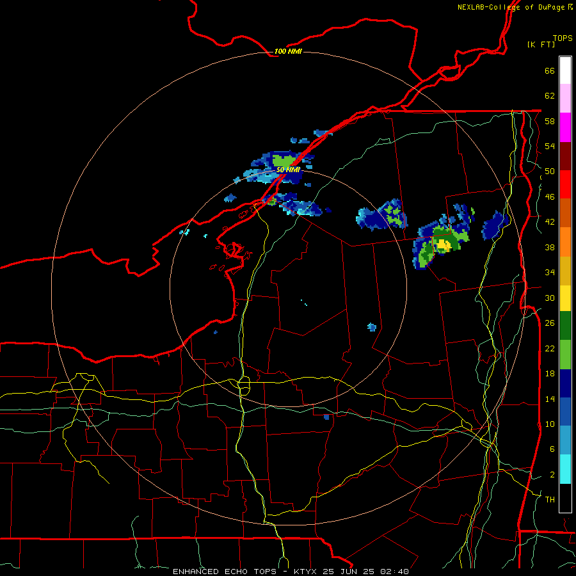Select the yellow legend swatch
This screenshot has height=576, width=576.
coord(565,298)
